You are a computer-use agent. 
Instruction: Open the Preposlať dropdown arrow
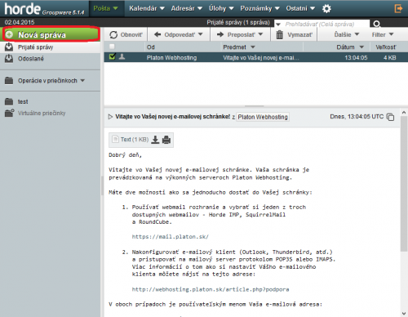[x=260, y=34]
